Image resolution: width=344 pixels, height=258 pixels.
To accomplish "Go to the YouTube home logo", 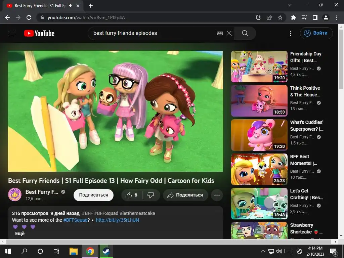I will tap(39, 33).
